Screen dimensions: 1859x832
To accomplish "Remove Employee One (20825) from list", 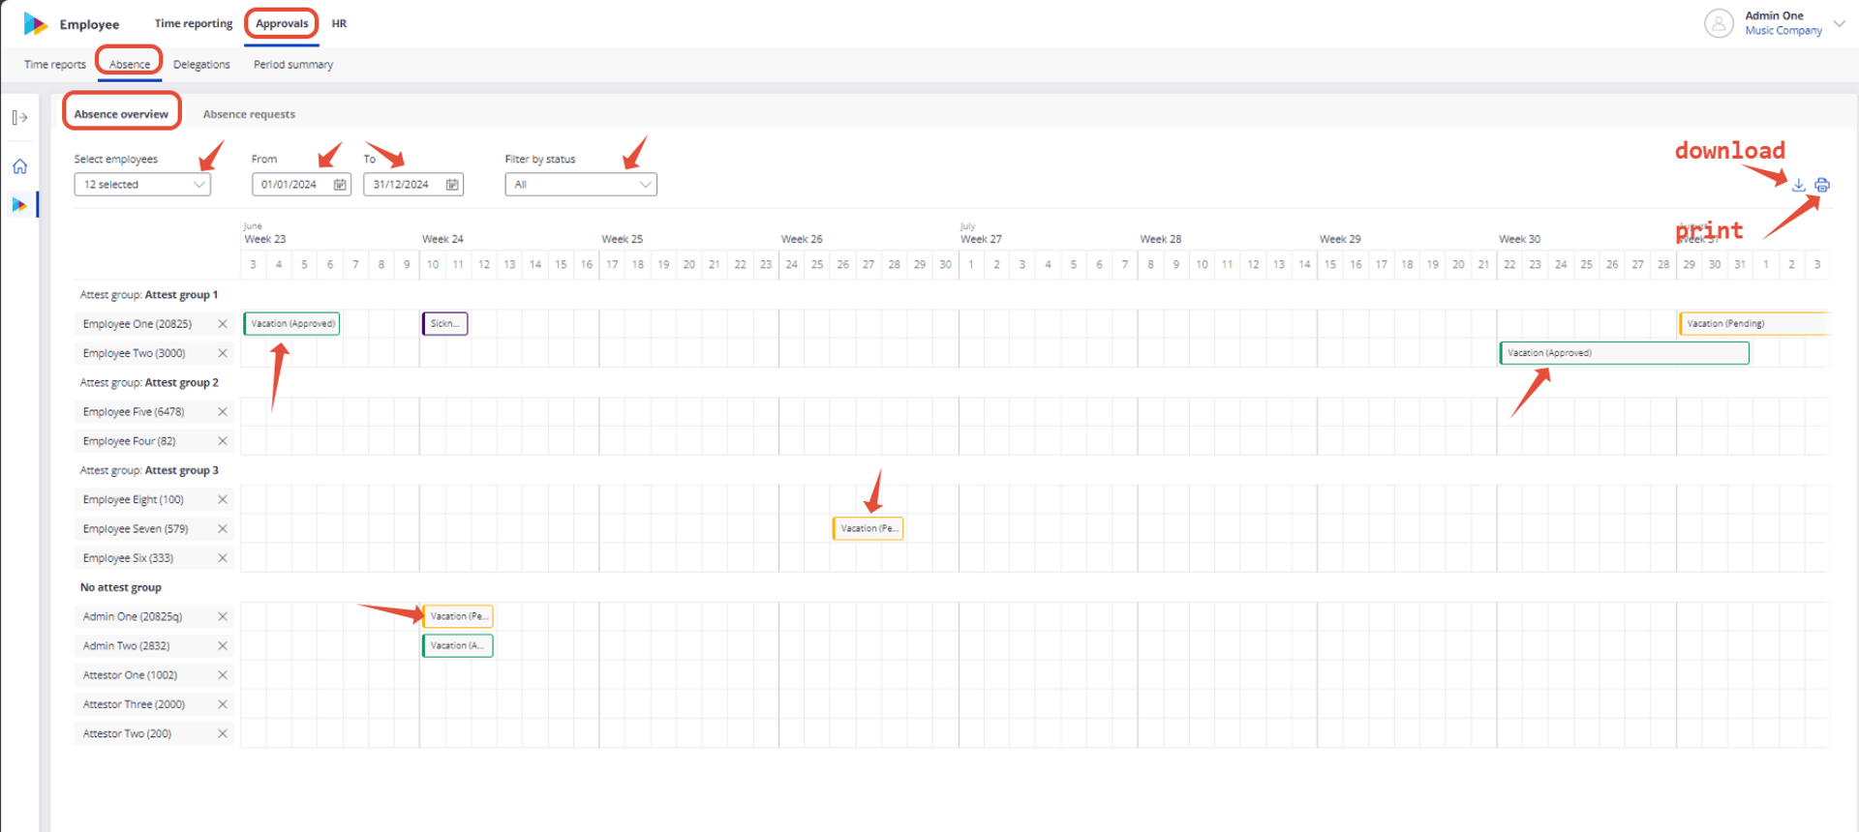I will pyautogui.click(x=223, y=324).
